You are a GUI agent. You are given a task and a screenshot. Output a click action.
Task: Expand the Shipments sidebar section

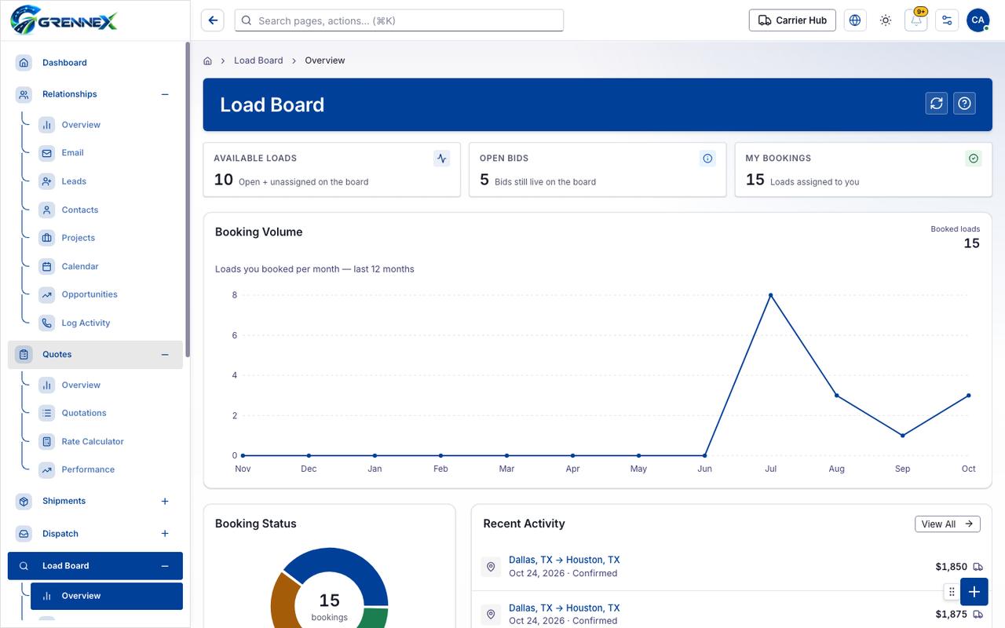165,501
